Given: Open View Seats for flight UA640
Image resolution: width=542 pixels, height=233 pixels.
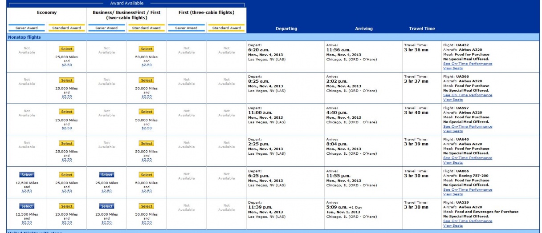Looking at the screenshot, I should (453, 163).
